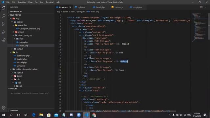Click VS Code logo in the title bar
210x118 pixels.
coord(3,2)
